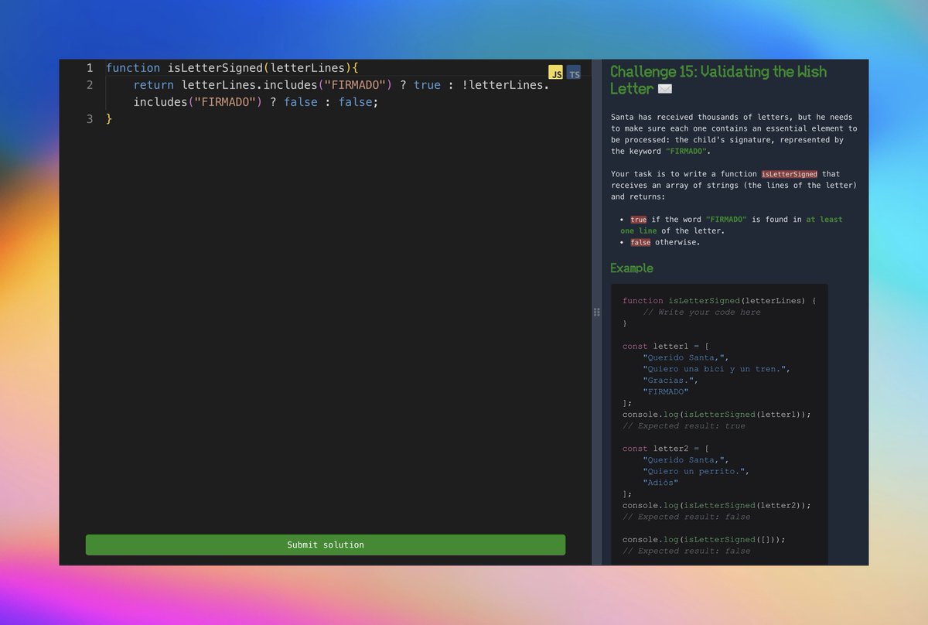The height and width of the screenshot is (625, 928).
Task: Click 'console.log(isLetterSigned(letter1));' line
Action: (x=717, y=415)
